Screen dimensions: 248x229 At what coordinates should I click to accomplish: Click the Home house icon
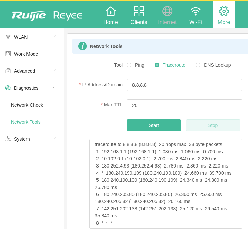(110, 11)
